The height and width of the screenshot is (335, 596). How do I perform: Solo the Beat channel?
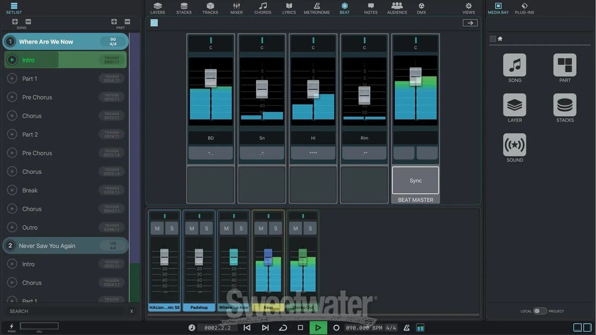[x=276, y=228]
